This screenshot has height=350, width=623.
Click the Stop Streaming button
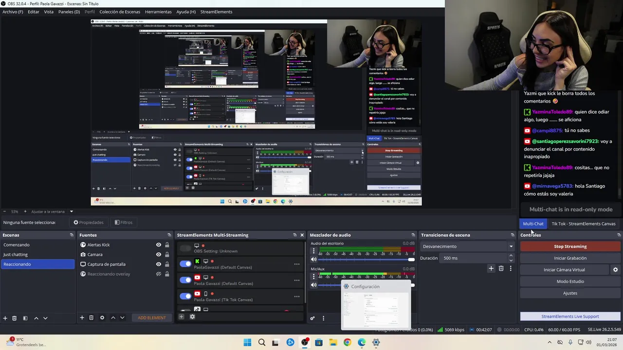570,246
